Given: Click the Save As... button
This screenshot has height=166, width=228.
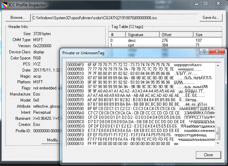Looking at the screenshot, I should [211, 18].
